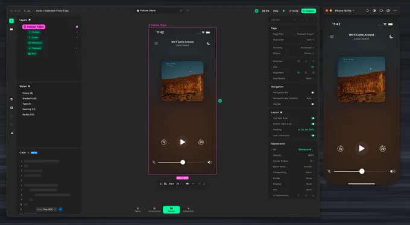410x225 pixels.
Task: Select the Playback layer
Action: point(35,48)
